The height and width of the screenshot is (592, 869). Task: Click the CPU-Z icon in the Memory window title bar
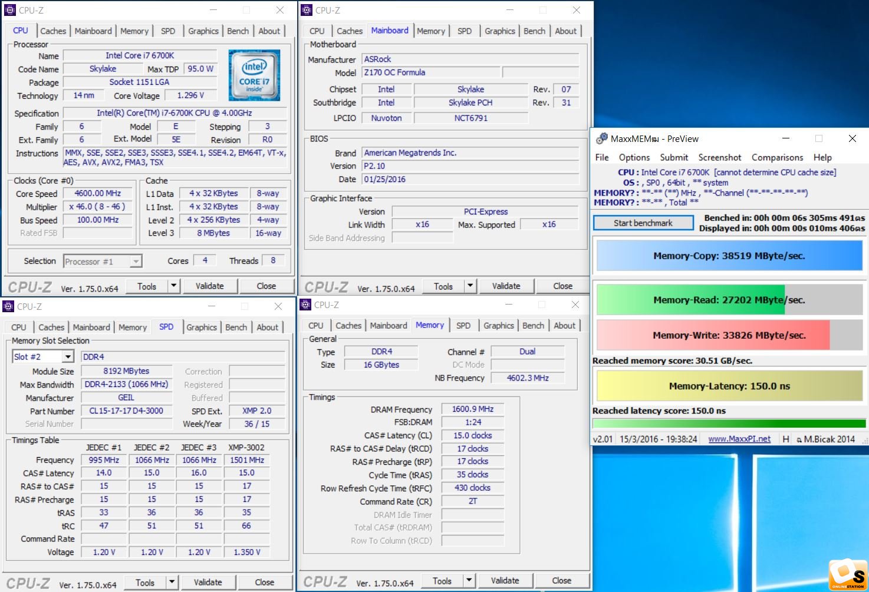[305, 305]
